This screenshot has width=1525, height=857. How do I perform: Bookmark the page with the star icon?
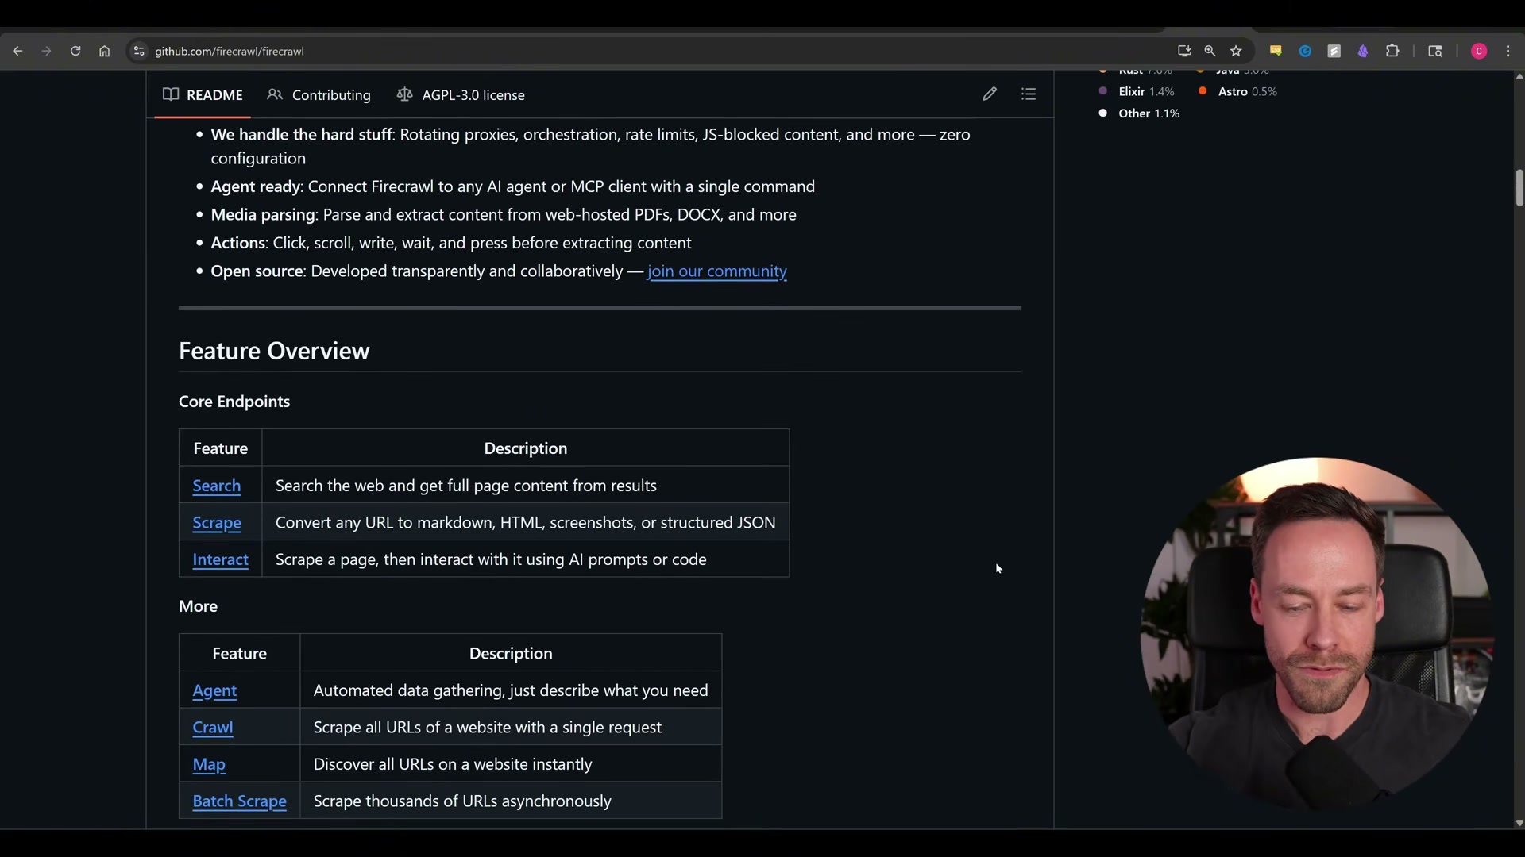1237,50
